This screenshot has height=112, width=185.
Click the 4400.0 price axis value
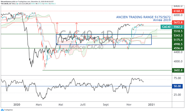(x=178, y=52)
